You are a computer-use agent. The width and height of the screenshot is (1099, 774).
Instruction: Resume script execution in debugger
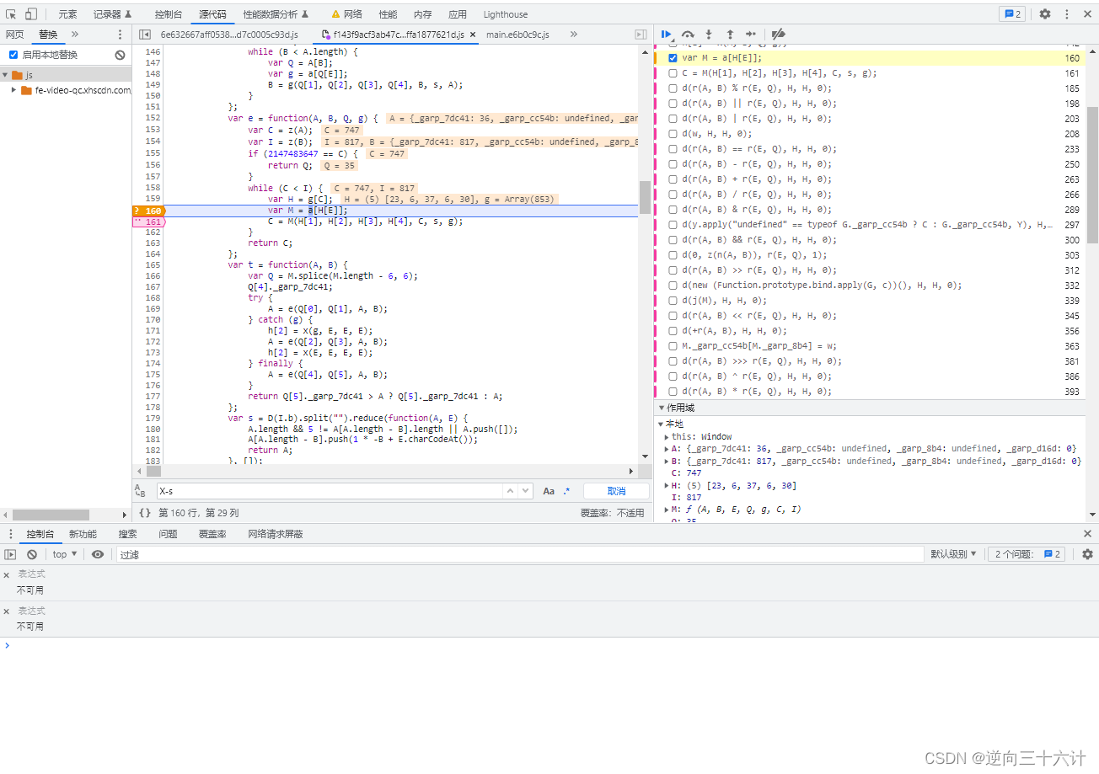(x=667, y=35)
